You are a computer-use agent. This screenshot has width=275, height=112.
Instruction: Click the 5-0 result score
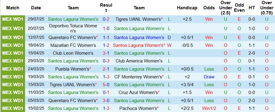click(x=106, y=85)
